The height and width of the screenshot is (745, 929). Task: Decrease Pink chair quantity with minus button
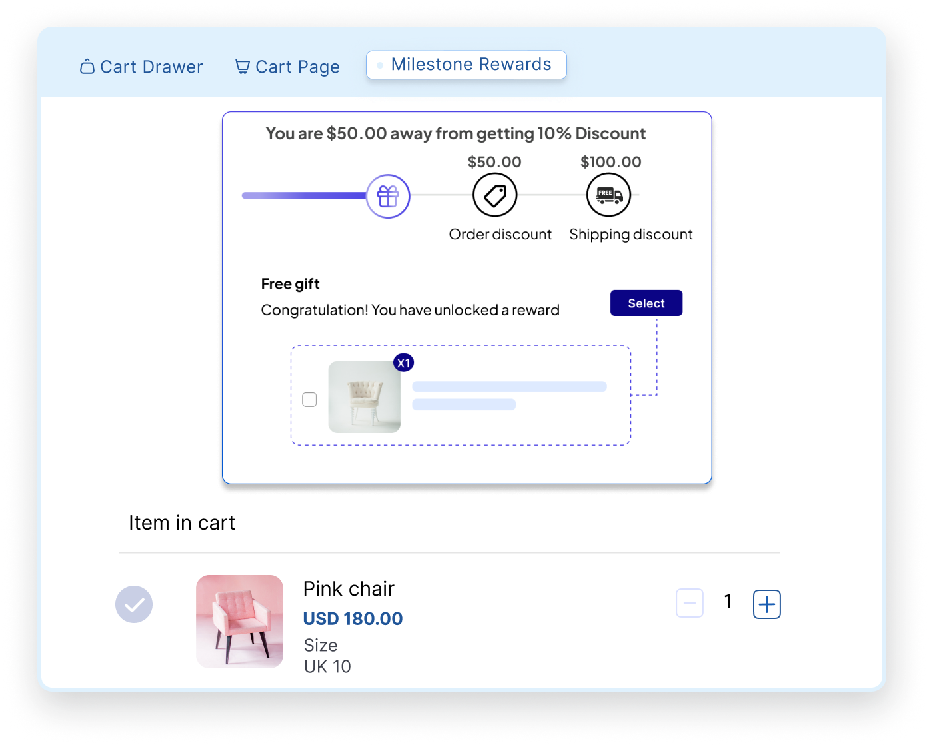689,604
